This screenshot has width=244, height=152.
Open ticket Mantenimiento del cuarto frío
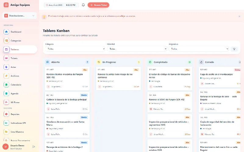point(219,146)
